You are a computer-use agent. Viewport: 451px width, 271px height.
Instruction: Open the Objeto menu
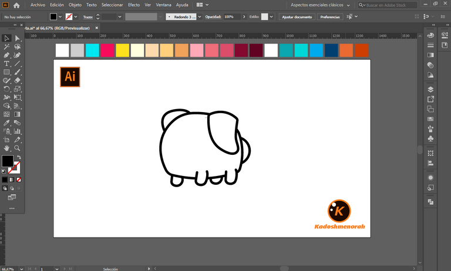click(x=75, y=5)
